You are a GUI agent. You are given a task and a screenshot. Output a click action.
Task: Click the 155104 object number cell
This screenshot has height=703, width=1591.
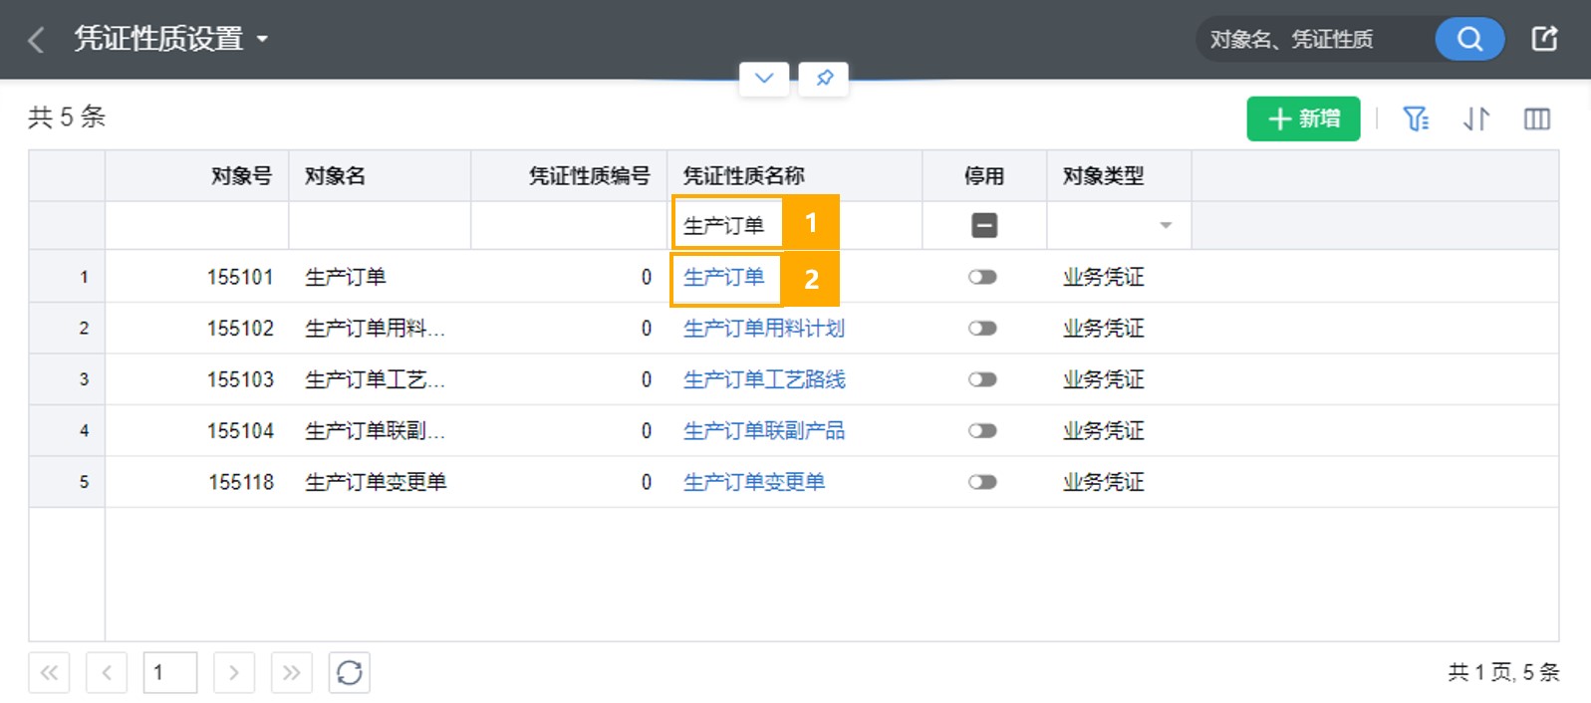pos(197,431)
